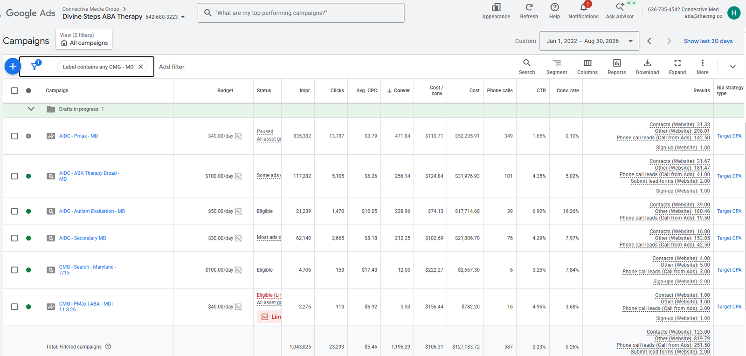
Task: Check the AIDC - Autism Evaluation - MD checkbox
Action: tap(14, 211)
